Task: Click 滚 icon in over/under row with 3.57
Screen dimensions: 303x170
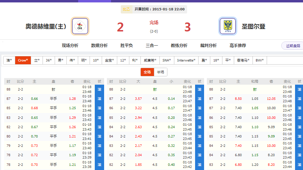Action: pos(199,99)
